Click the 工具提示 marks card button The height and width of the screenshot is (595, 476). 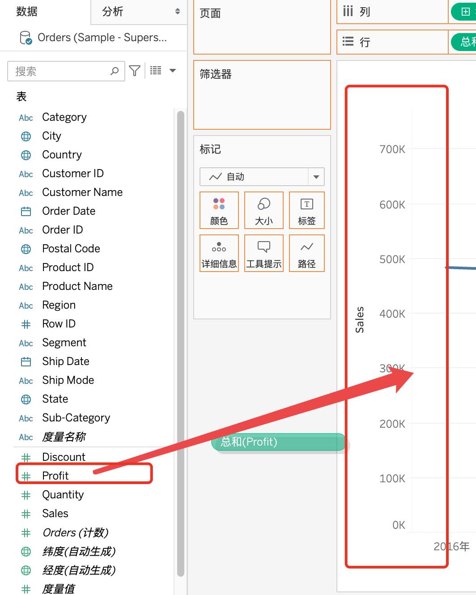(264, 253)
